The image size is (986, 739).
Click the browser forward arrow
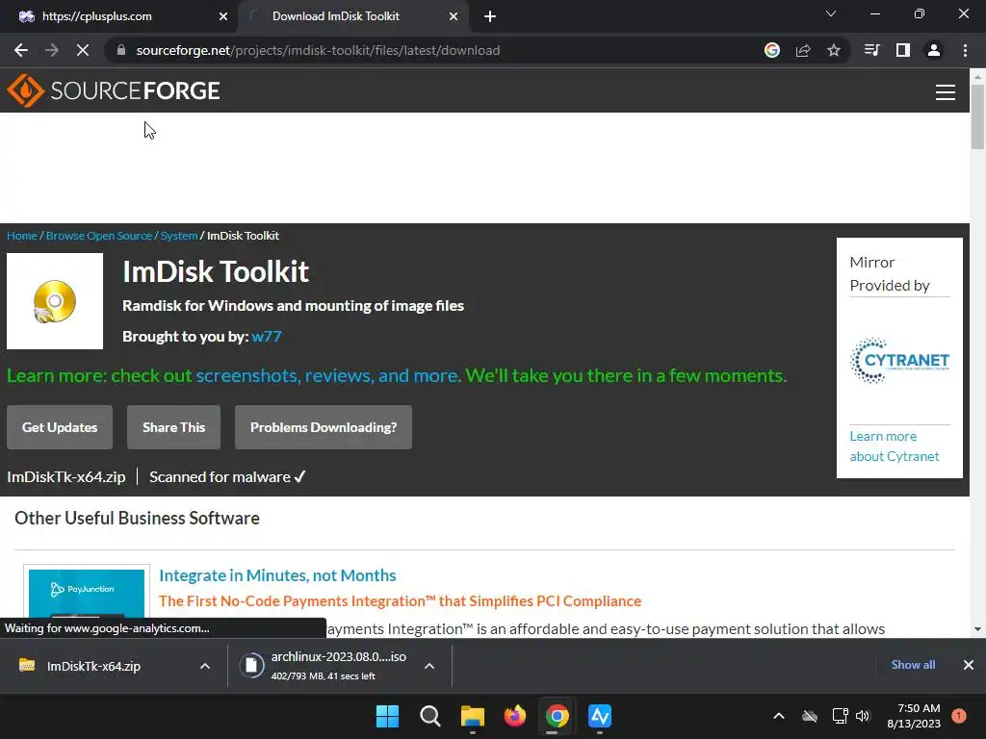(52, 50)
